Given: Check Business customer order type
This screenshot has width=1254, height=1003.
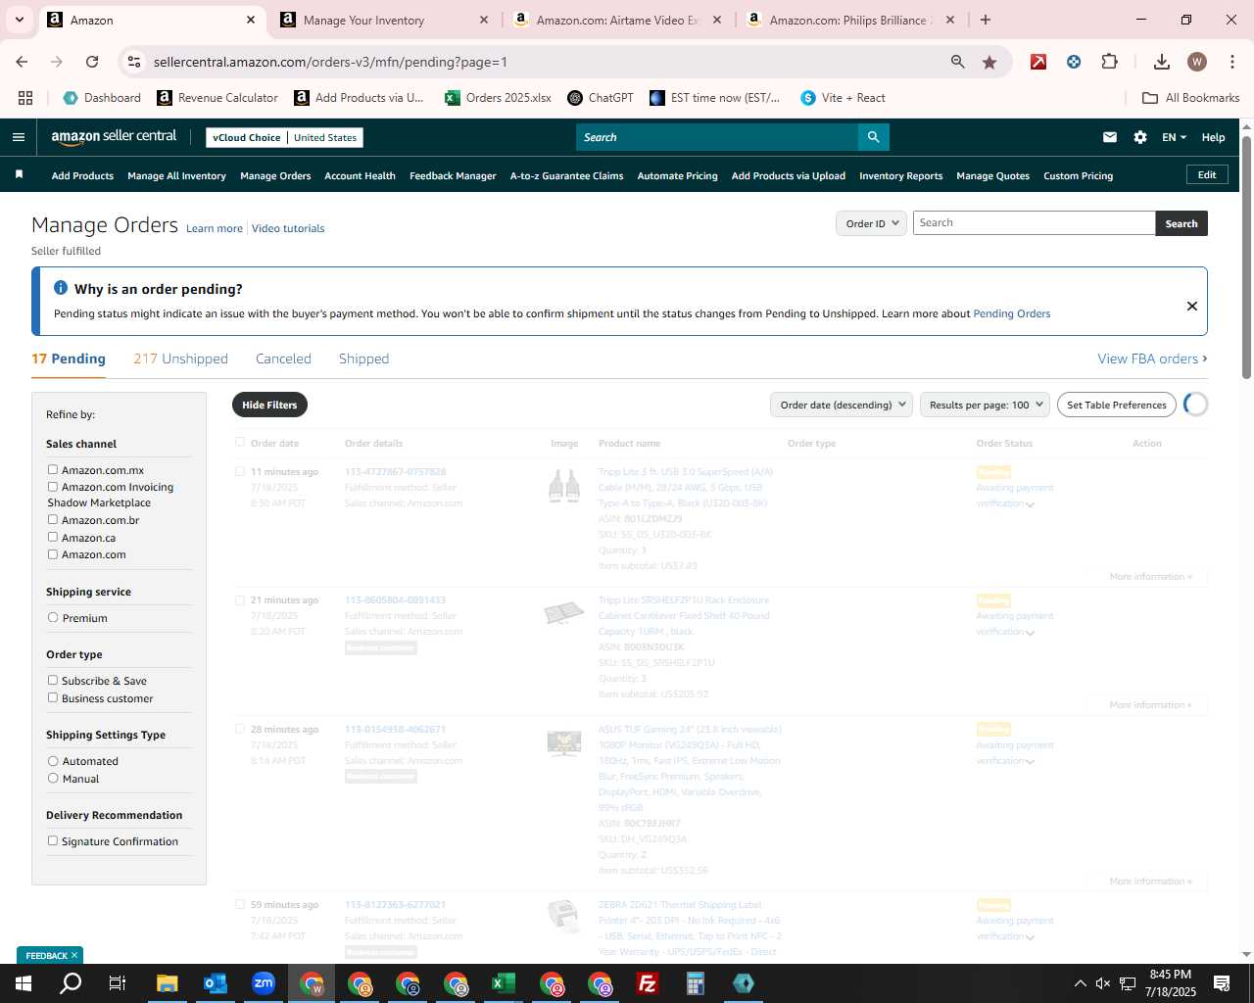Looking at the screenshot, I should coord(53,697).
